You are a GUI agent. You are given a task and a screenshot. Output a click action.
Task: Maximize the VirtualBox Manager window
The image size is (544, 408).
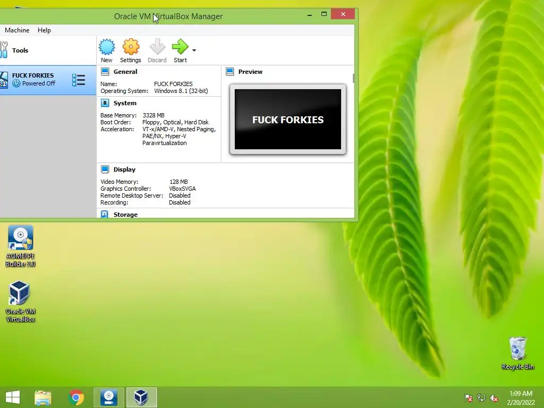[x=324, y=14]
